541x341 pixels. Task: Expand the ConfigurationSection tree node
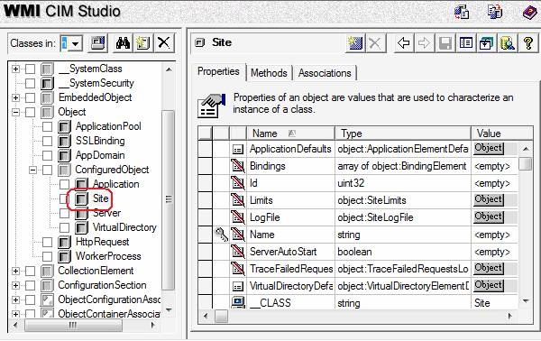tap(15, 286)
